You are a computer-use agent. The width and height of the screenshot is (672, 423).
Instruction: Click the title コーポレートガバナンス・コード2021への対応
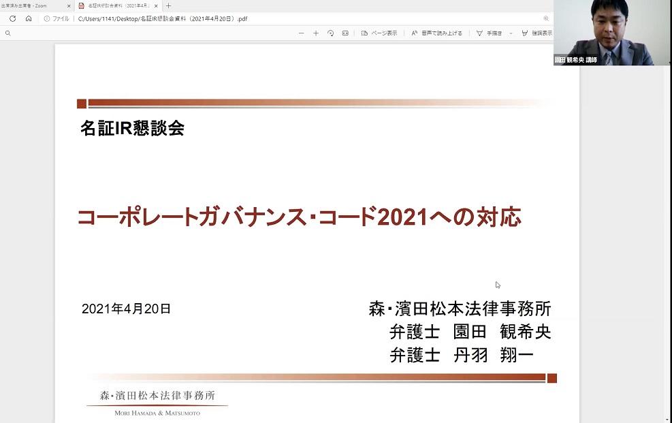click(x=299, y=217)
